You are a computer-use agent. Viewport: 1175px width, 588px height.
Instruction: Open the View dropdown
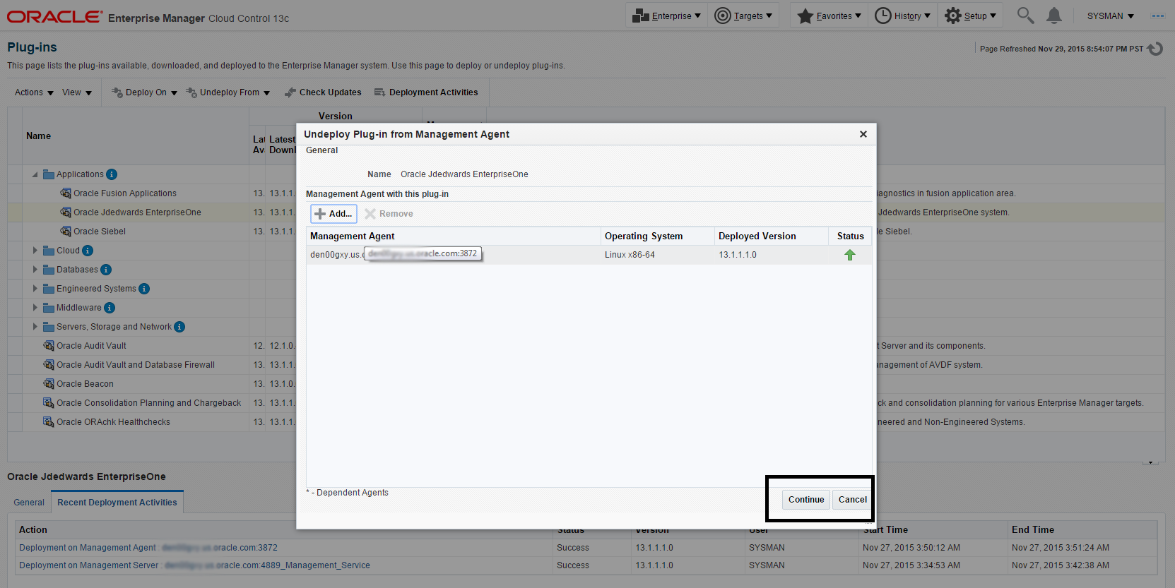pos(77,92)
